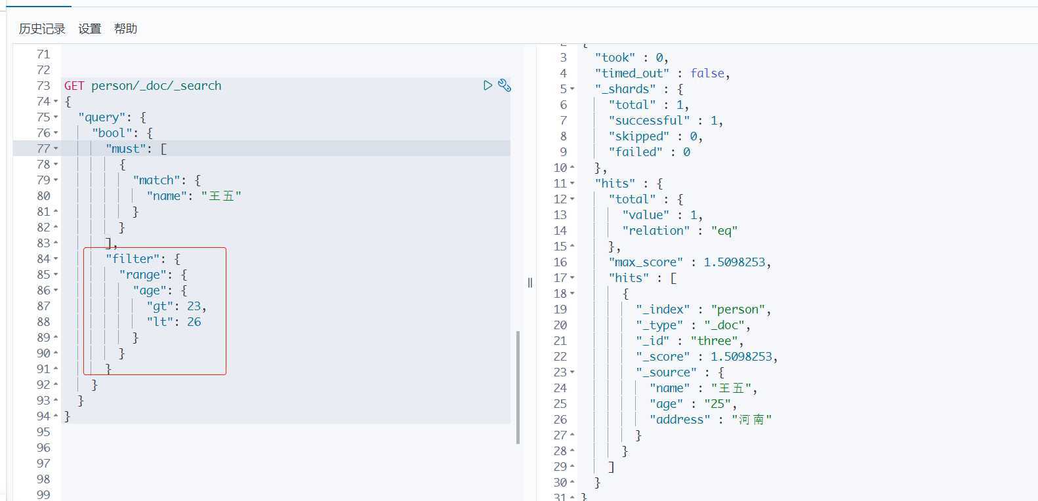
Task: Click the text "GET person/_doc/_search"
Action: pos(143,86)
